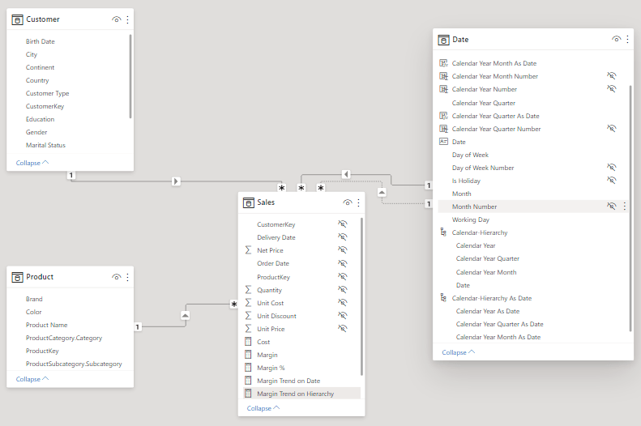The image size is (641, 426).
Task: Click the Customer table header icon
Action: pyautogui.click(x=18, y=19)
